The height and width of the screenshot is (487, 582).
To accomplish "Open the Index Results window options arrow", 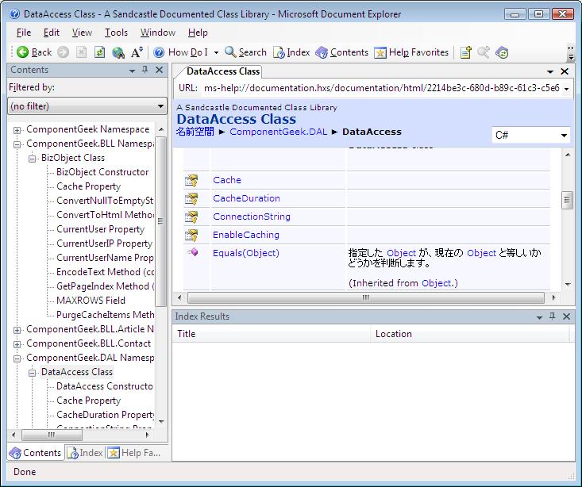I will pos(539,317).
